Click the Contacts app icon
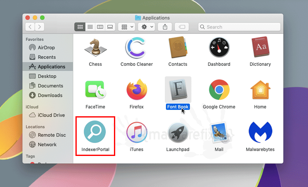 [178, 47]
